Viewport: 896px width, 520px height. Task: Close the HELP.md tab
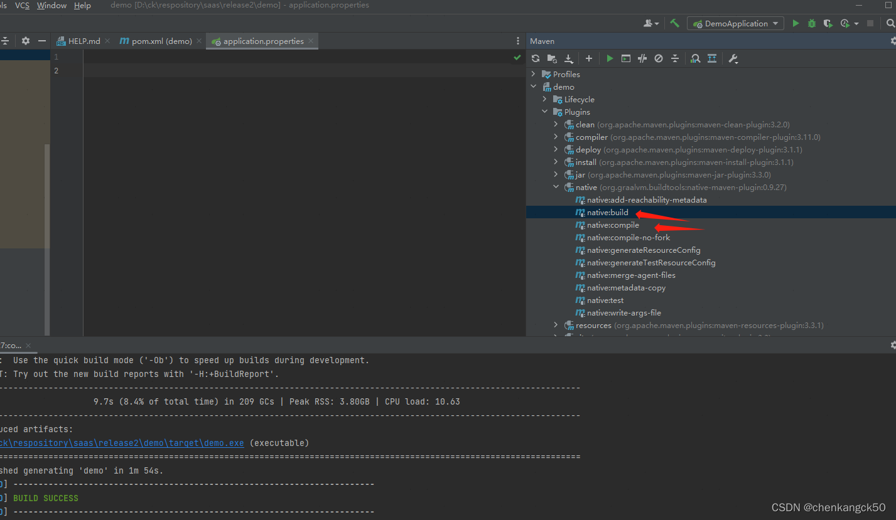point(107,41)
